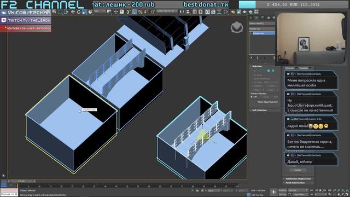Click the Pin Stack icon
Screen dimensions: 350x197
(252, 58)
